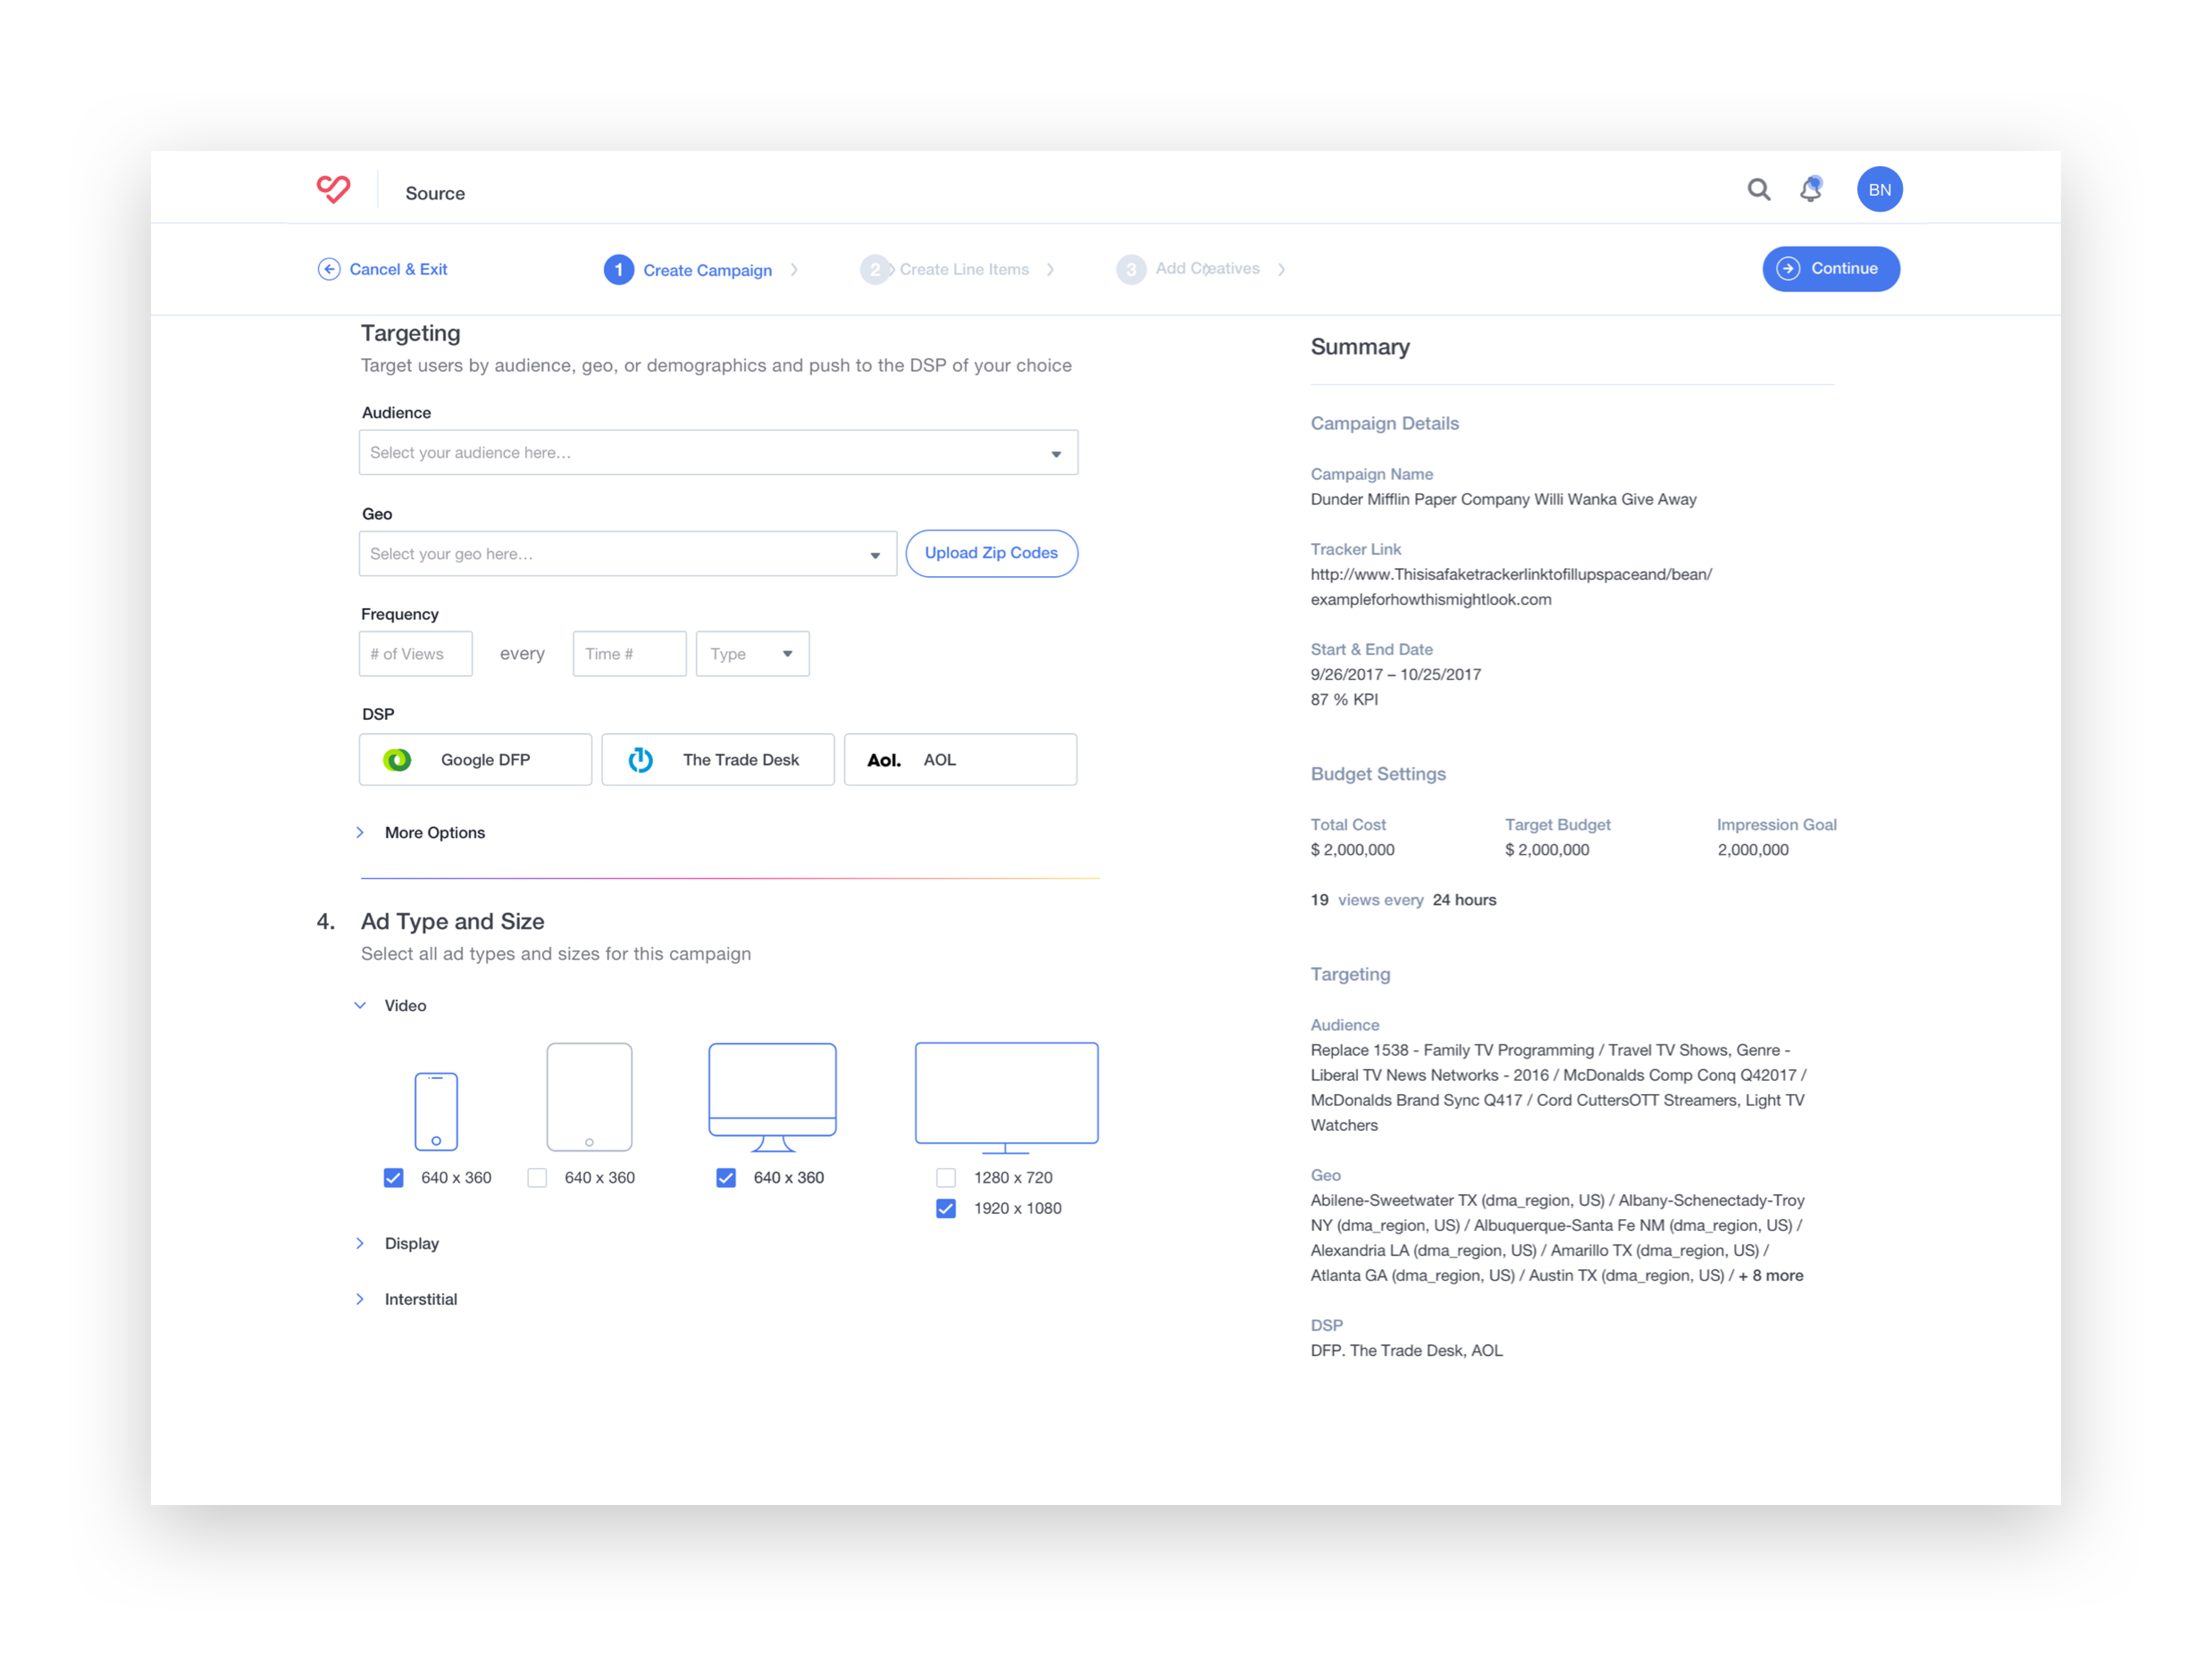Viewport: 2212px width, 1656px height.
Task: Select the desktop monitor device icon
Action: [x=772, y=1096]
